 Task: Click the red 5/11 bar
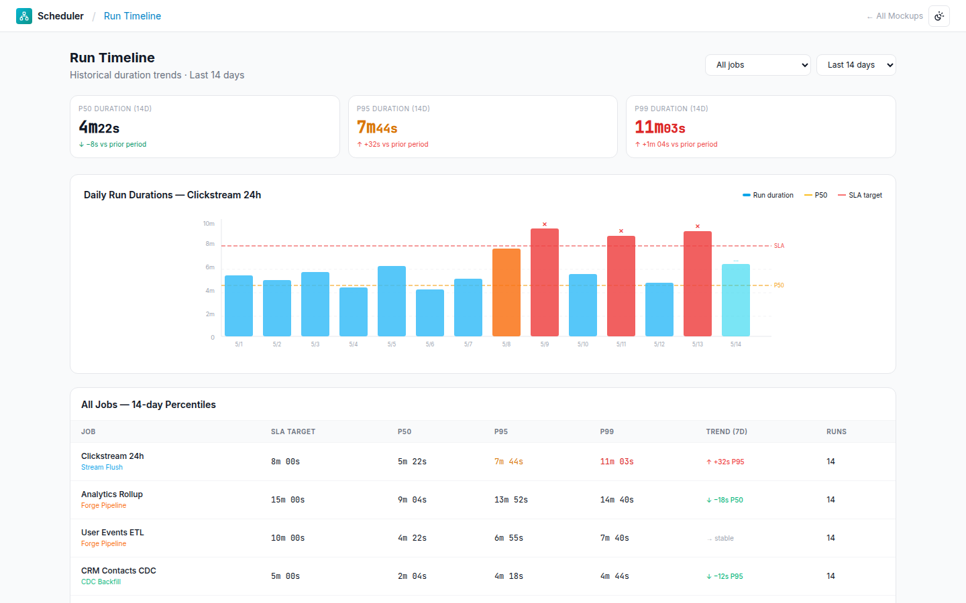pyautogui.click(x=621, y=286)
